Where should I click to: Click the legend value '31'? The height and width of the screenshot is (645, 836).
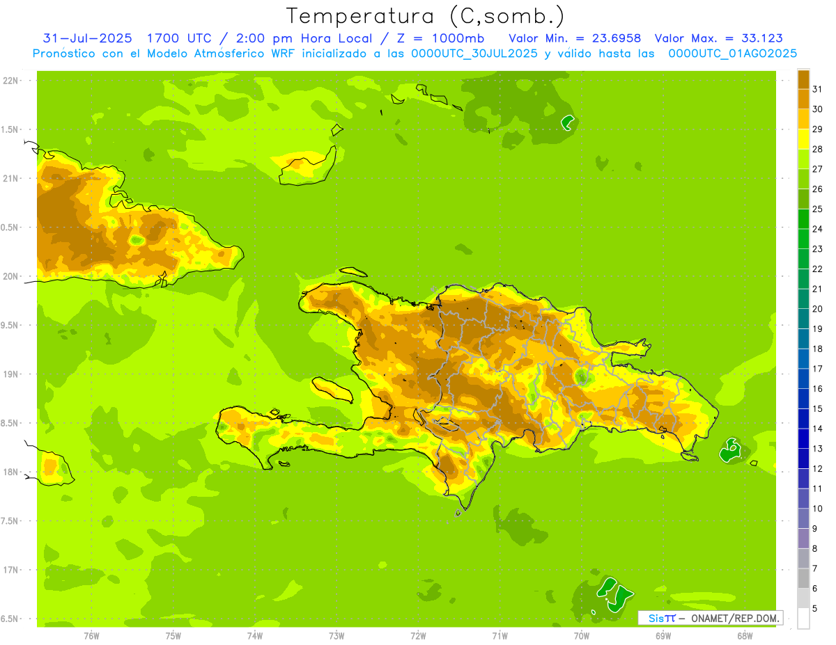click(818, 89)
